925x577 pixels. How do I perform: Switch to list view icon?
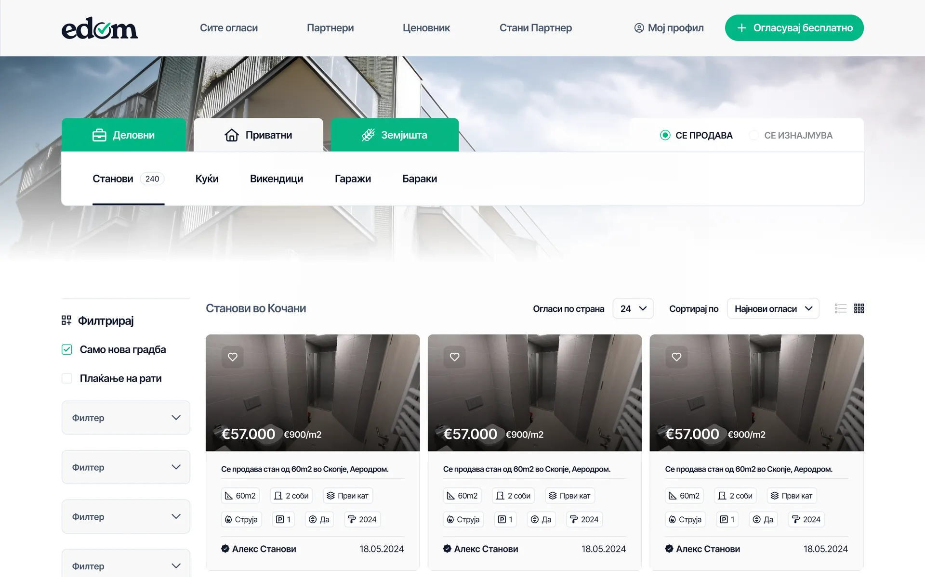[x=841, y=308]
